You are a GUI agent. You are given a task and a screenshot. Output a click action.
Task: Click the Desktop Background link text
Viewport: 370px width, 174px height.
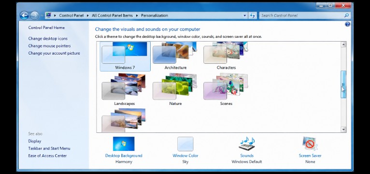124,156
